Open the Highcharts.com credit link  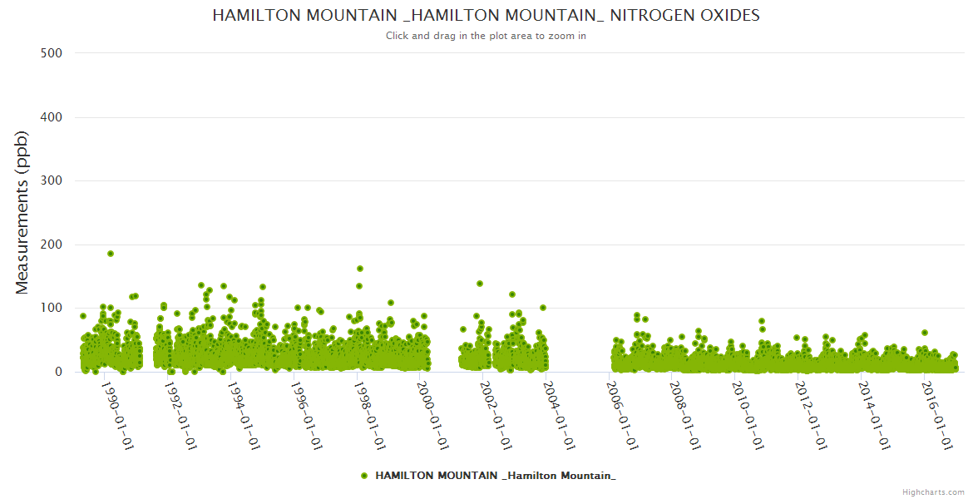933,492
